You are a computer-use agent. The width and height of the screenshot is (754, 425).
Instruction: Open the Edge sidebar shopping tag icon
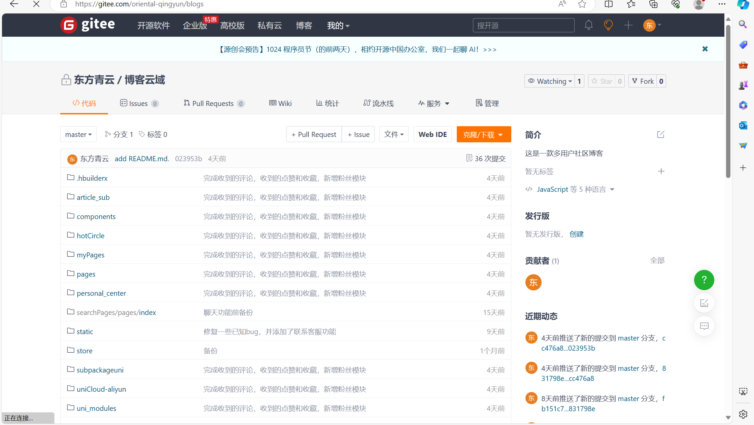click(743, 44)
